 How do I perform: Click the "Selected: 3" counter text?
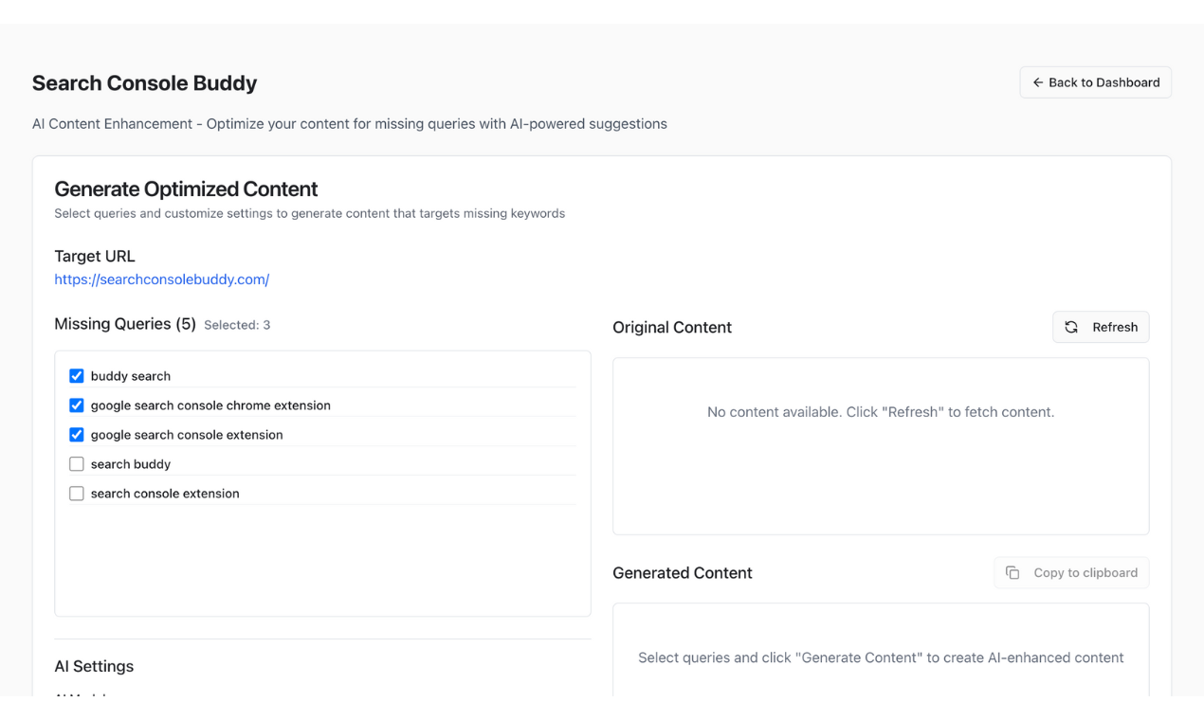click(x=237, y=325)
